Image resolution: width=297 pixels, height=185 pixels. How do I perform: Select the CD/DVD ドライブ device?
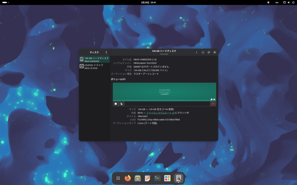[95, 66]
